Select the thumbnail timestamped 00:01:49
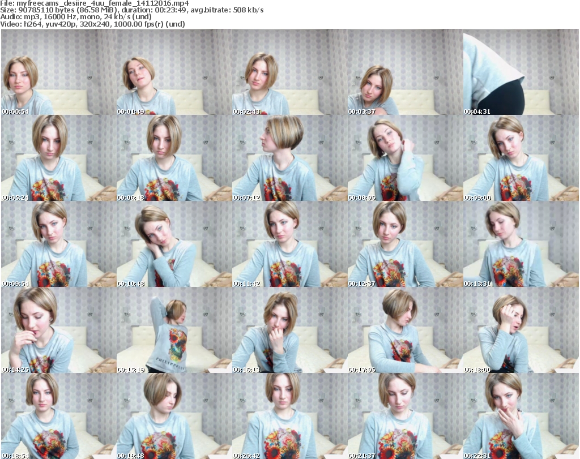Image resolution: width=580 pixels, height=459 pixels. coord(174,72)
